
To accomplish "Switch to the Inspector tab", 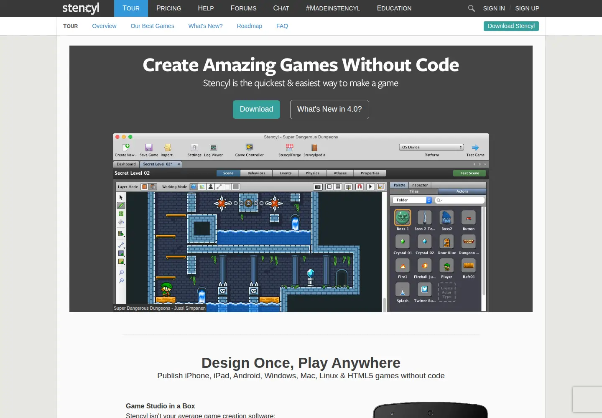I will 419,185.
